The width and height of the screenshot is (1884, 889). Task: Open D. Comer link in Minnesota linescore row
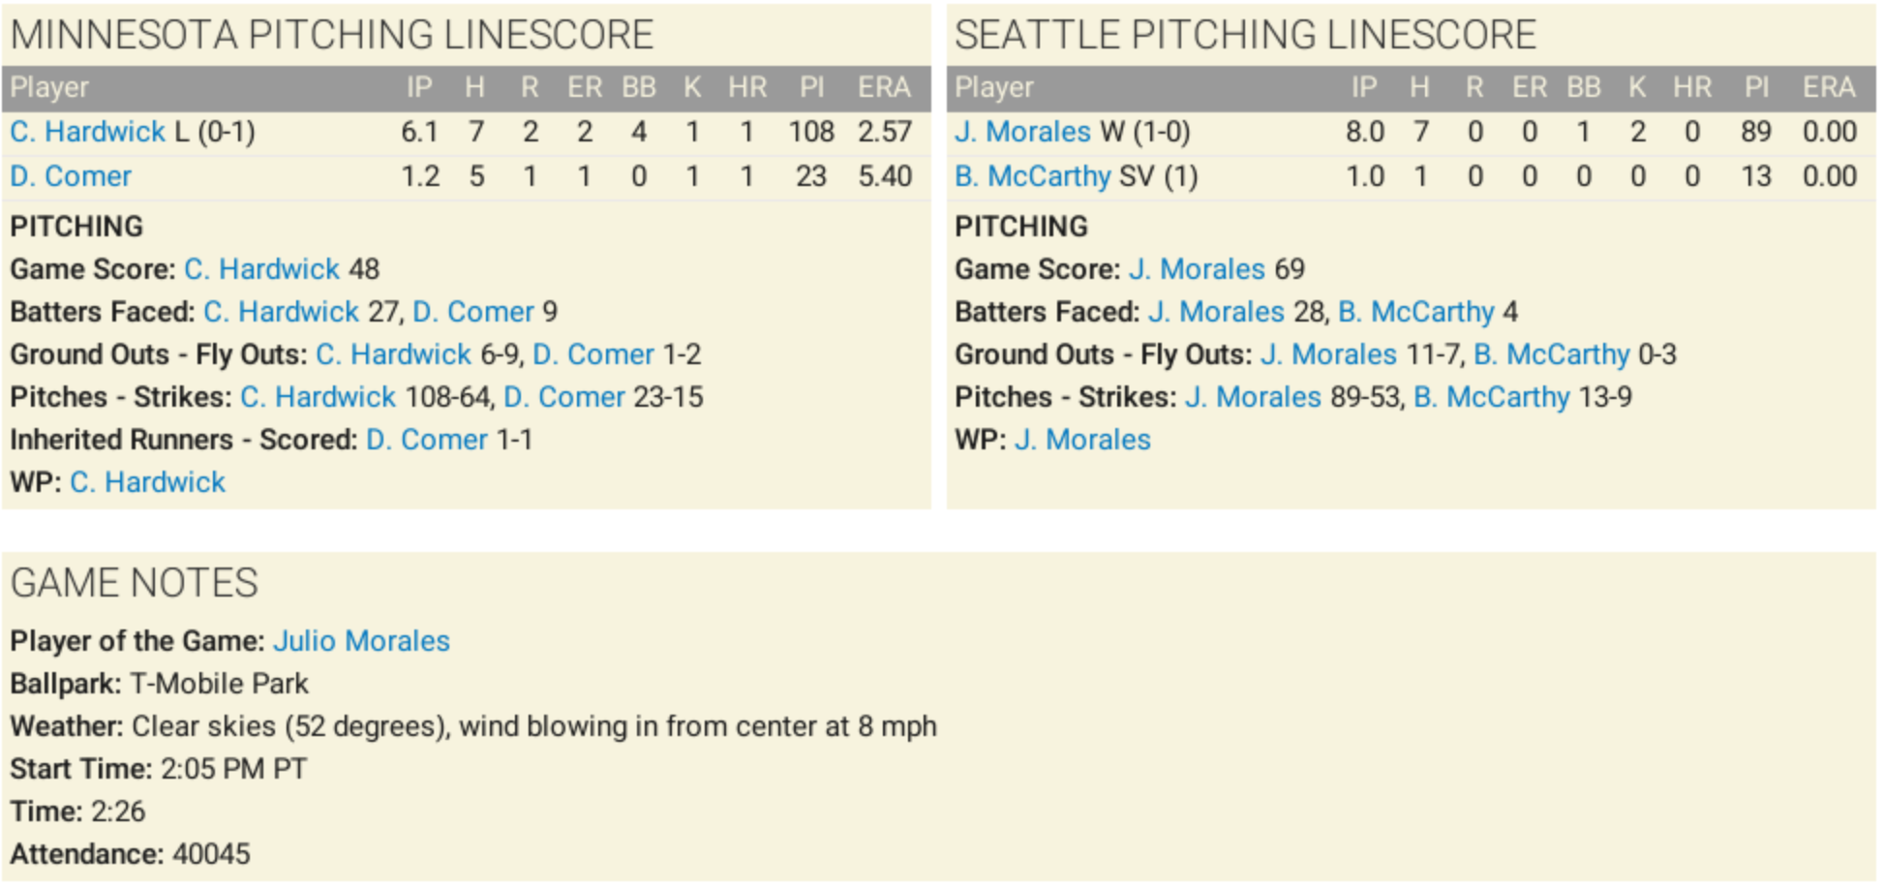[71, 176]
